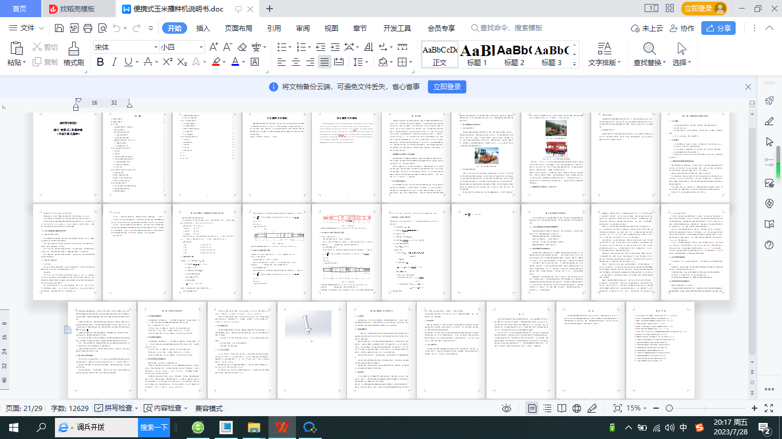Screen dimensions: 782x439
Task: Click the blue 立即登录 banner button
Action: click(x=447, y=87)
